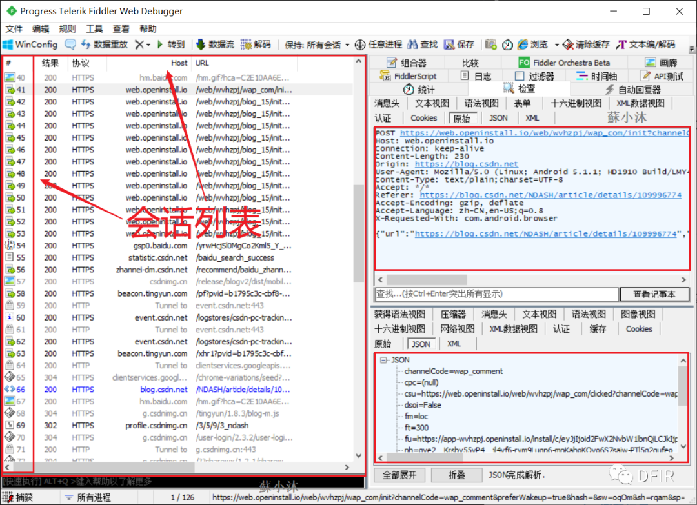Click 清除缓存 clear cache icon

tap(586, 45)
